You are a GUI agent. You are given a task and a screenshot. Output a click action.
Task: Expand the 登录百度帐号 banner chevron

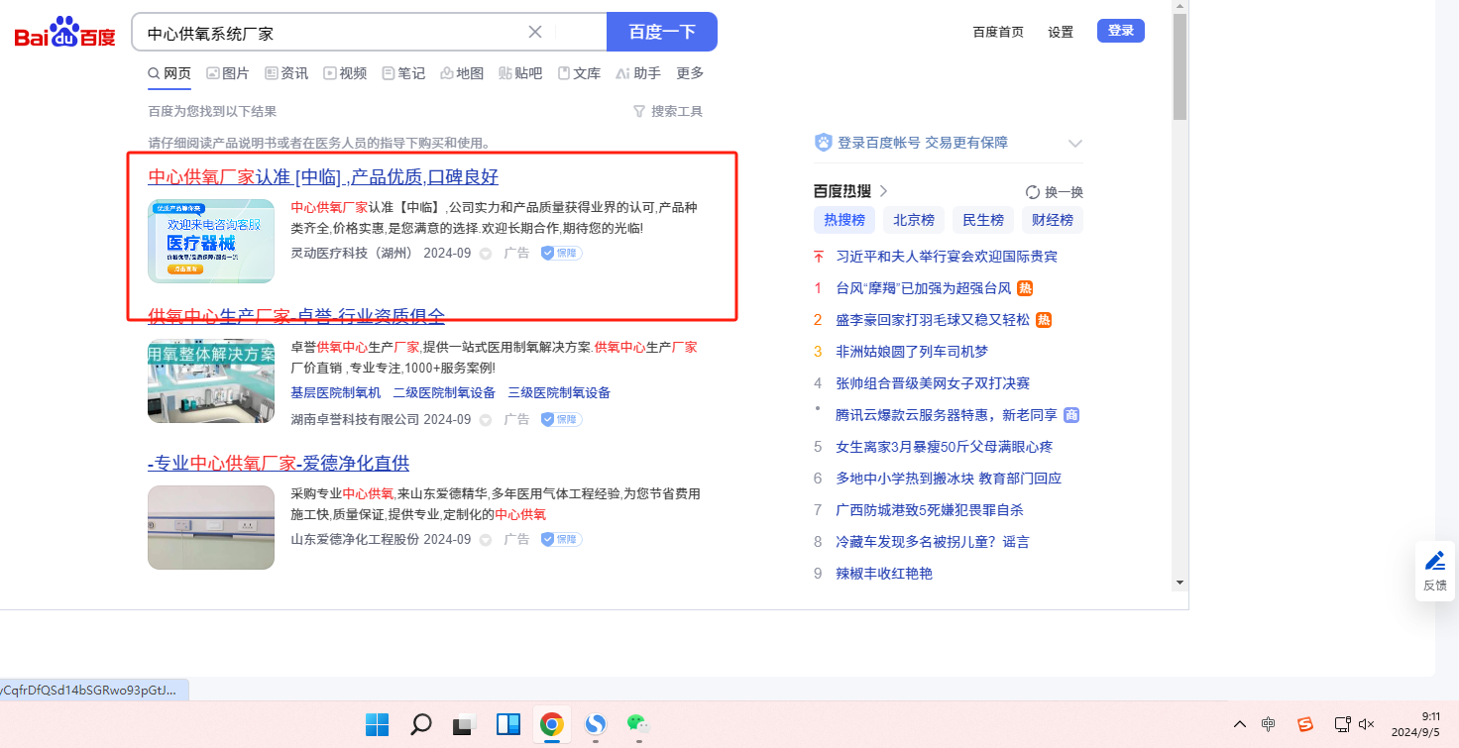[1074, 144]
